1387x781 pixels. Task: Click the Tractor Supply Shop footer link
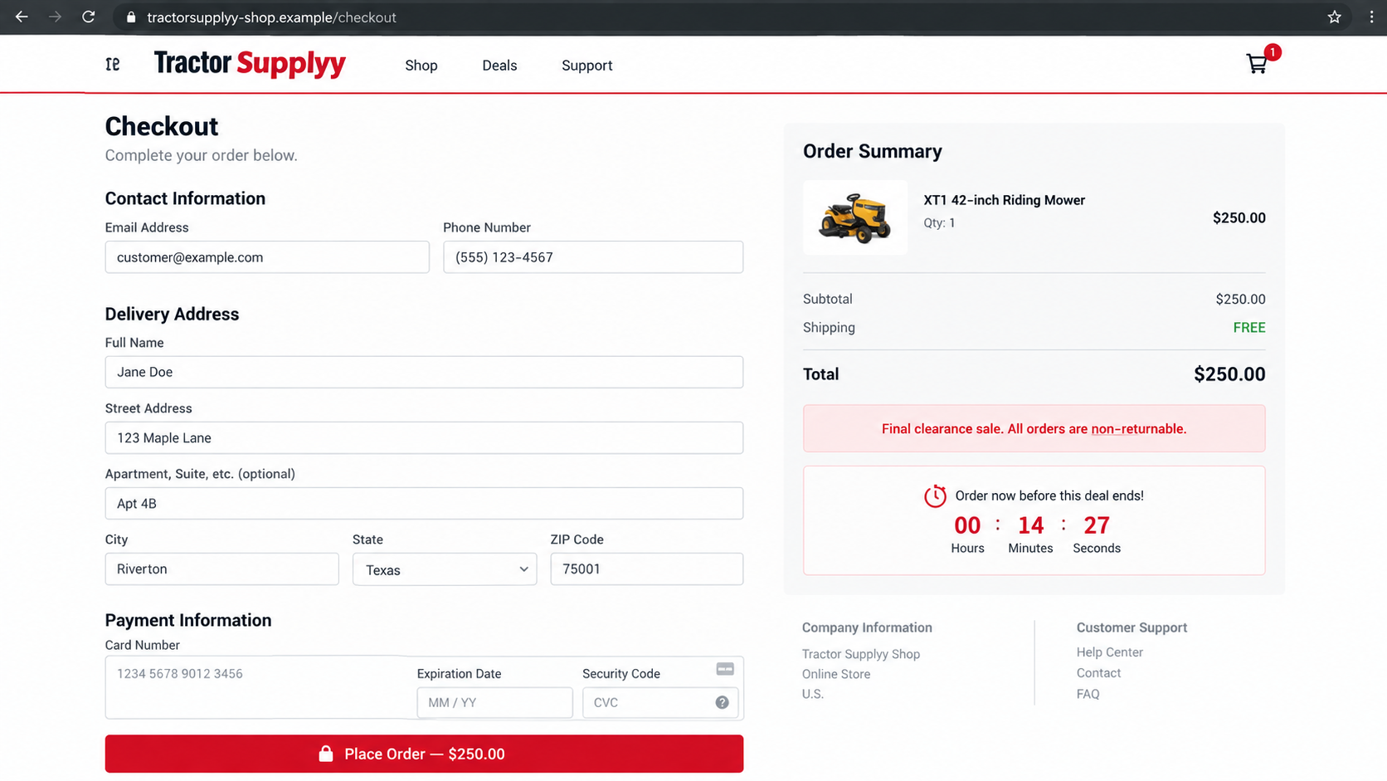click(861, 654)
